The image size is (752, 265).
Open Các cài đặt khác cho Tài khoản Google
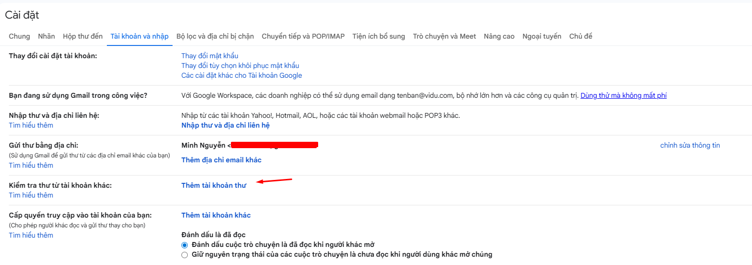click(x=242, y=75)
